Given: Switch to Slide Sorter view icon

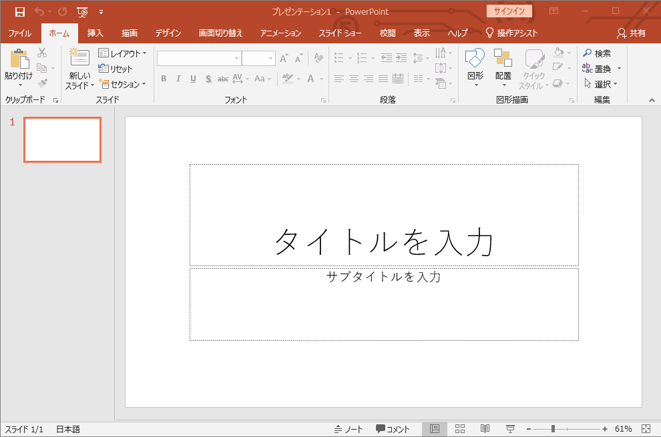Looking at the screenshot, I should click(460, 429).
